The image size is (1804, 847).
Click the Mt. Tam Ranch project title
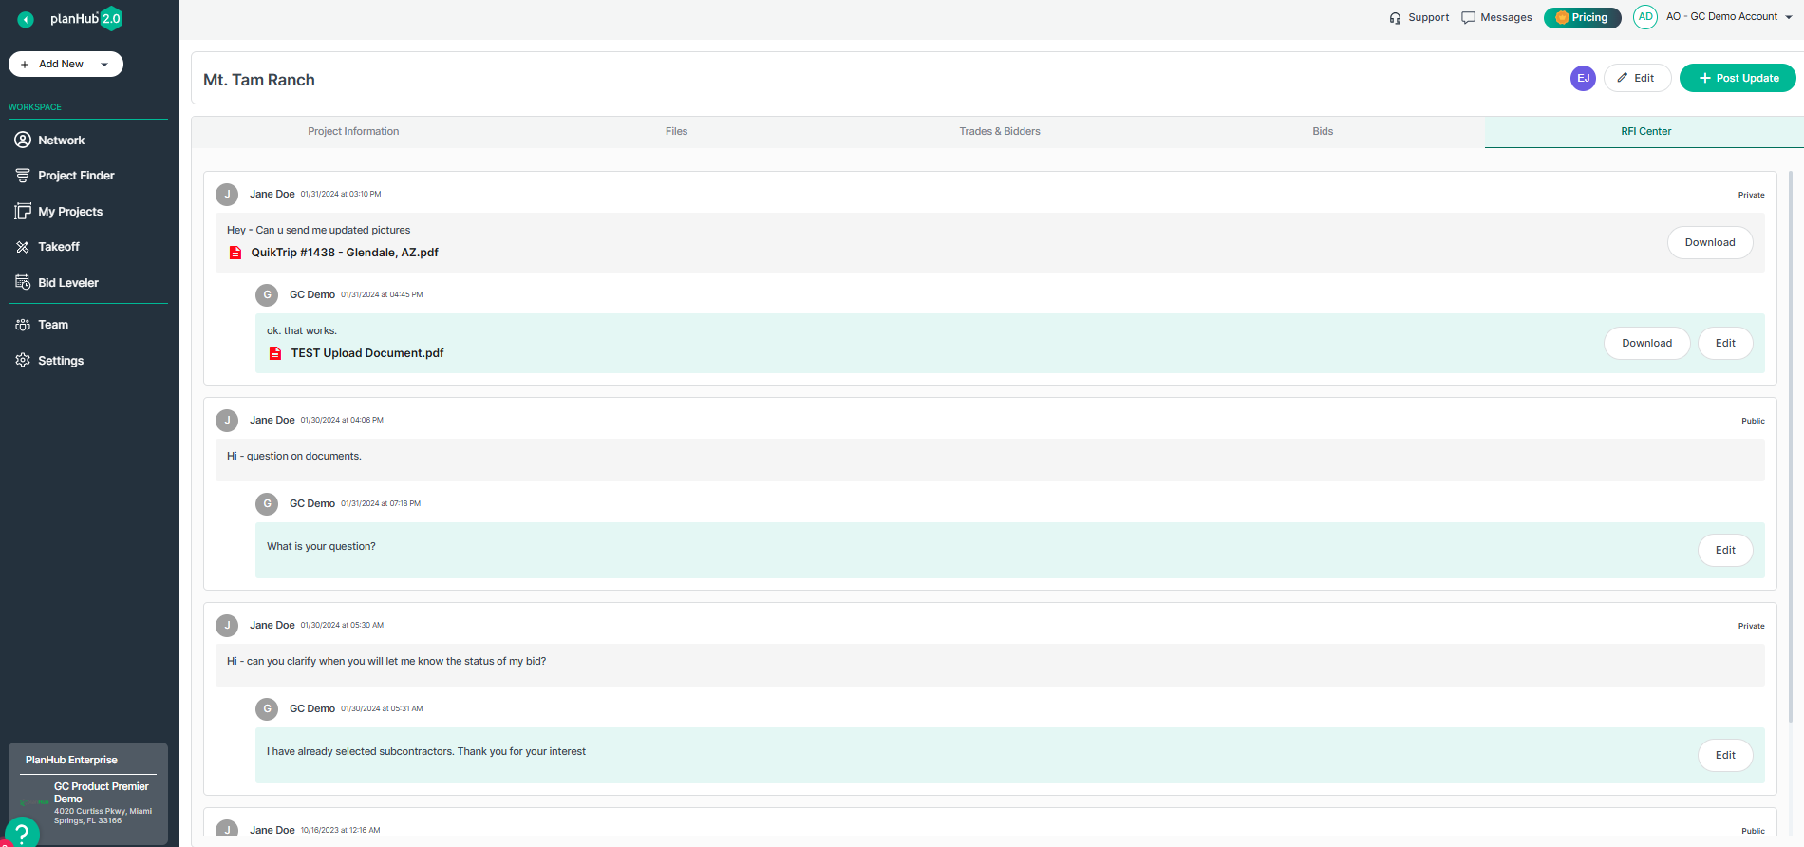pyautogui.click(x=259, y=81)
